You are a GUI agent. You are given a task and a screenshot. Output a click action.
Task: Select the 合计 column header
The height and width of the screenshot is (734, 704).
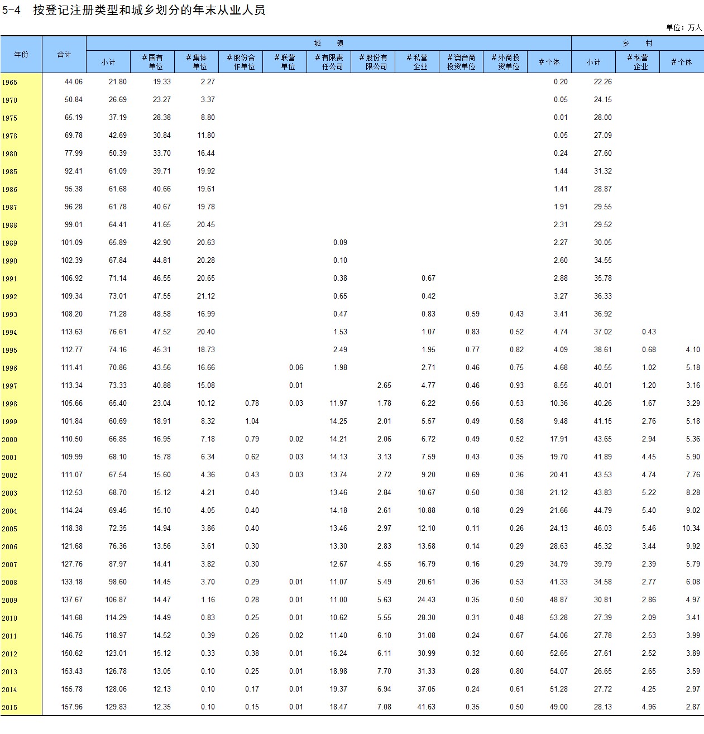[64, 54]
